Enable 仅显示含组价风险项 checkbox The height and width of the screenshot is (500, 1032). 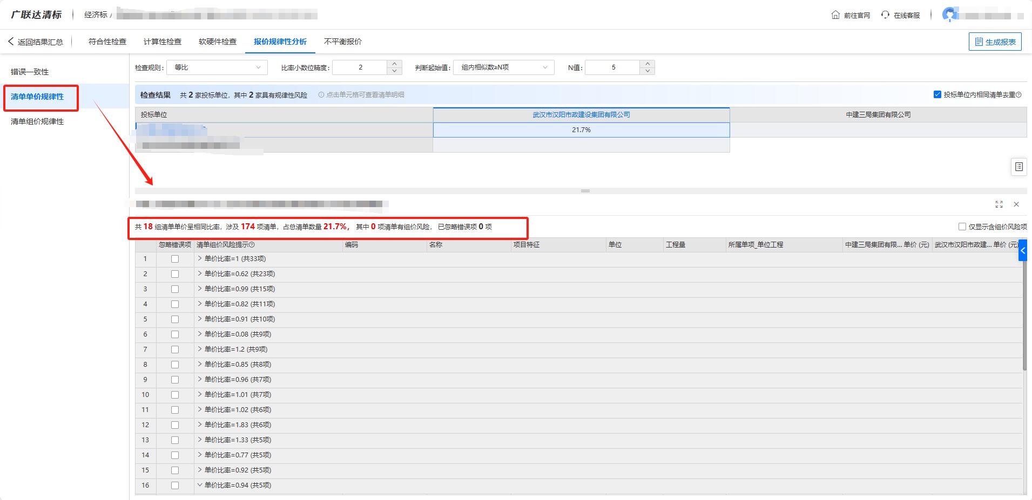[962, 227]
